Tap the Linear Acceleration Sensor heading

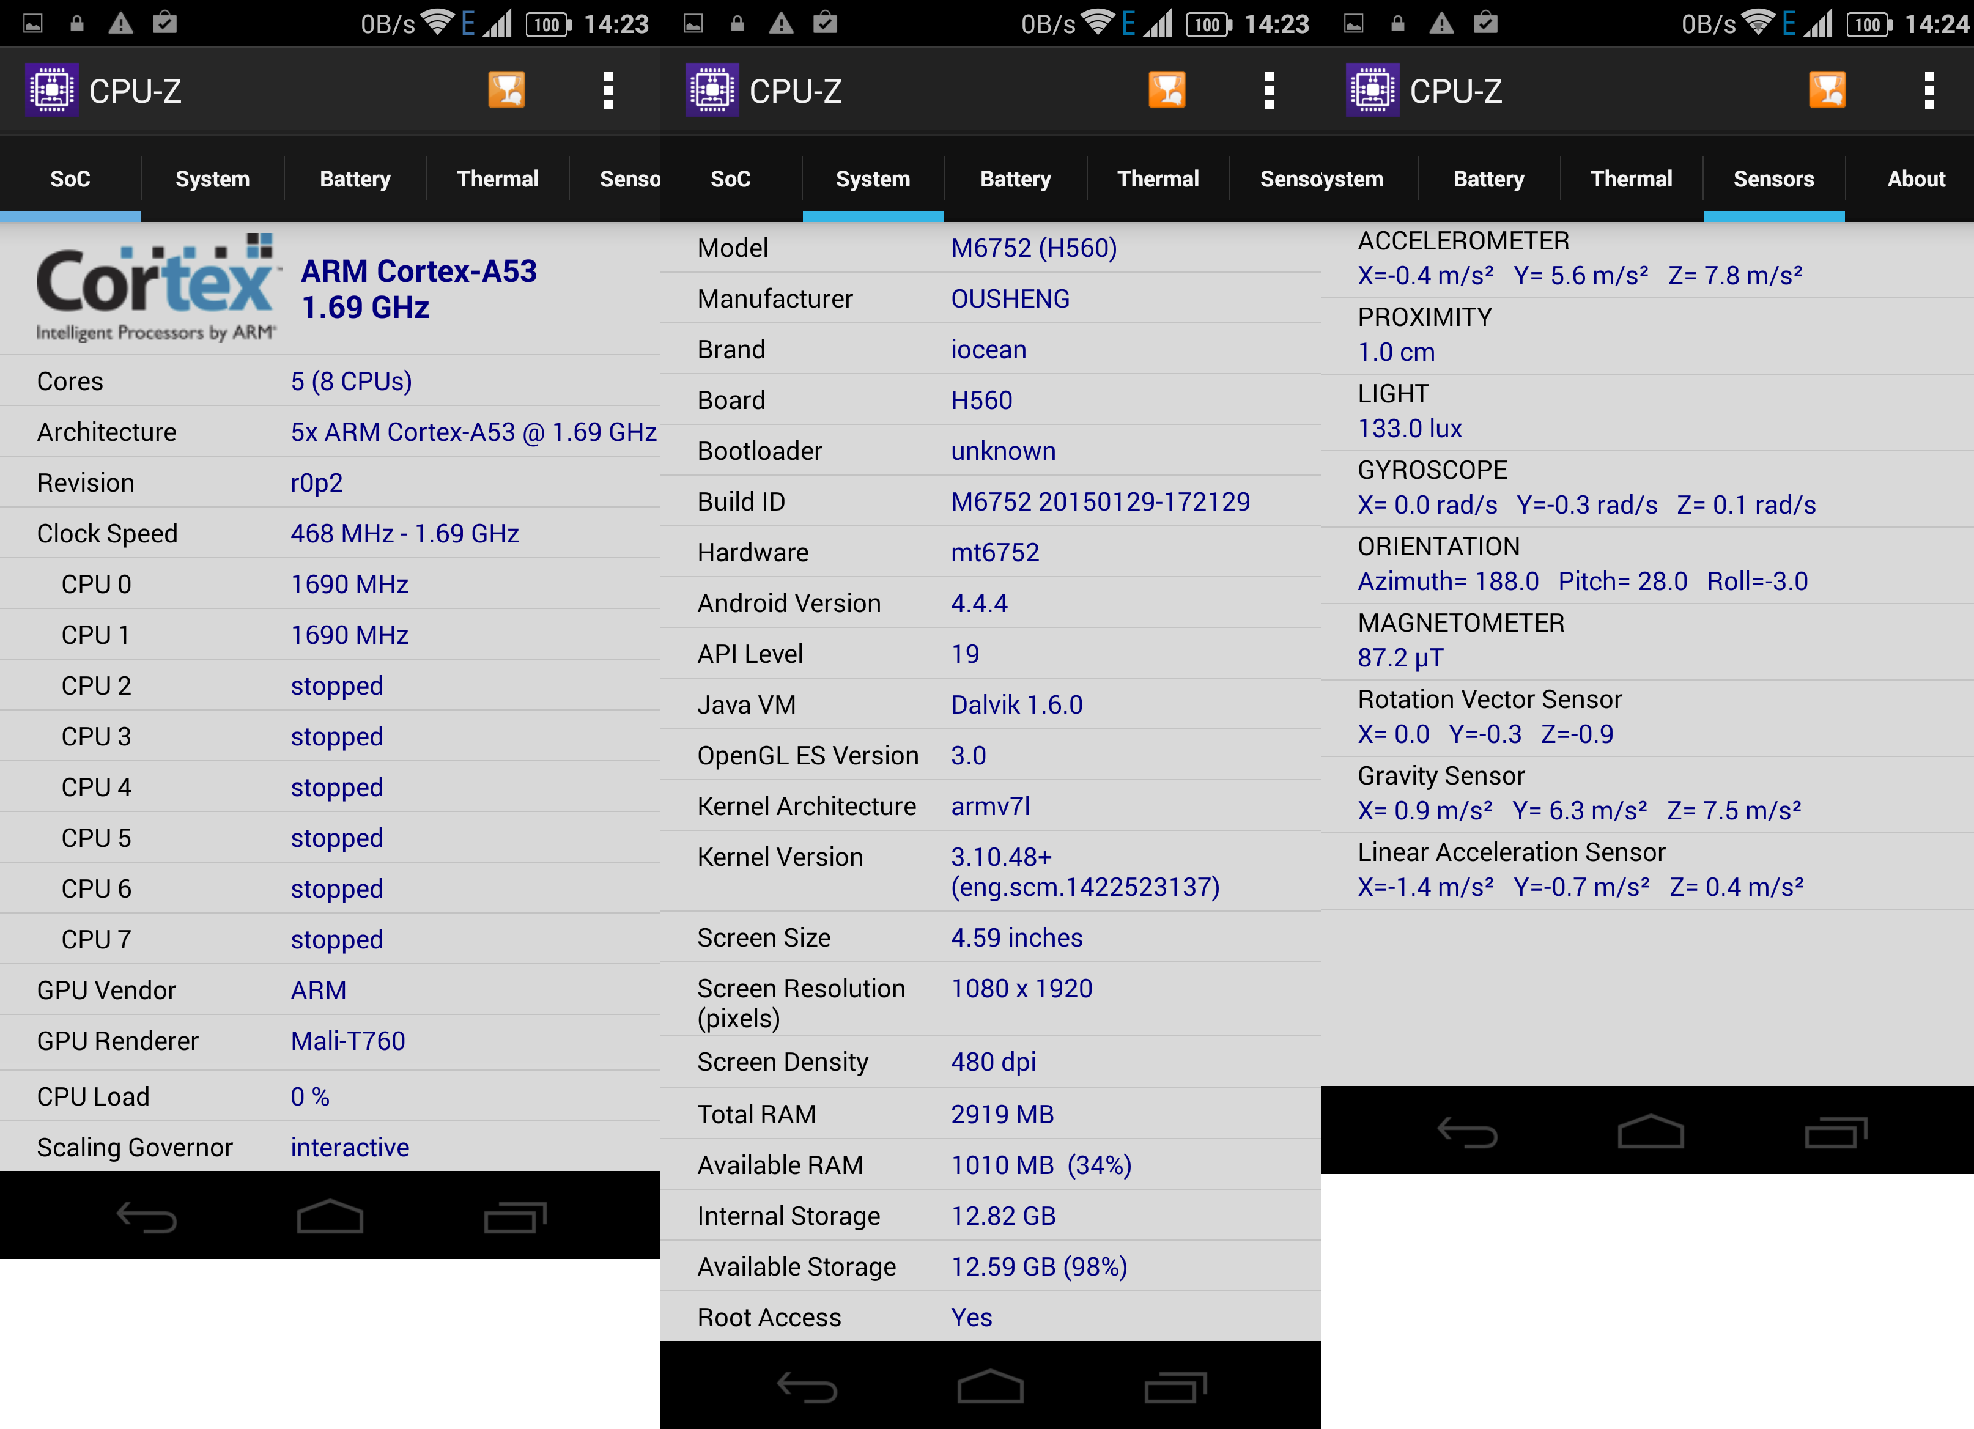pyautogui.click(x=1512, y=852)
